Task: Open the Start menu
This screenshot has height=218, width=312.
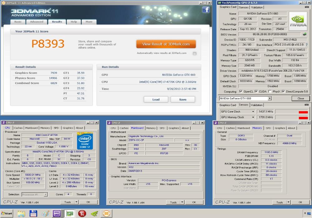Action: click(7, 213)
